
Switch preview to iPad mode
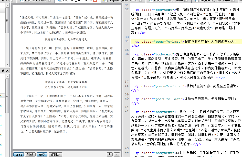point(18,154)
